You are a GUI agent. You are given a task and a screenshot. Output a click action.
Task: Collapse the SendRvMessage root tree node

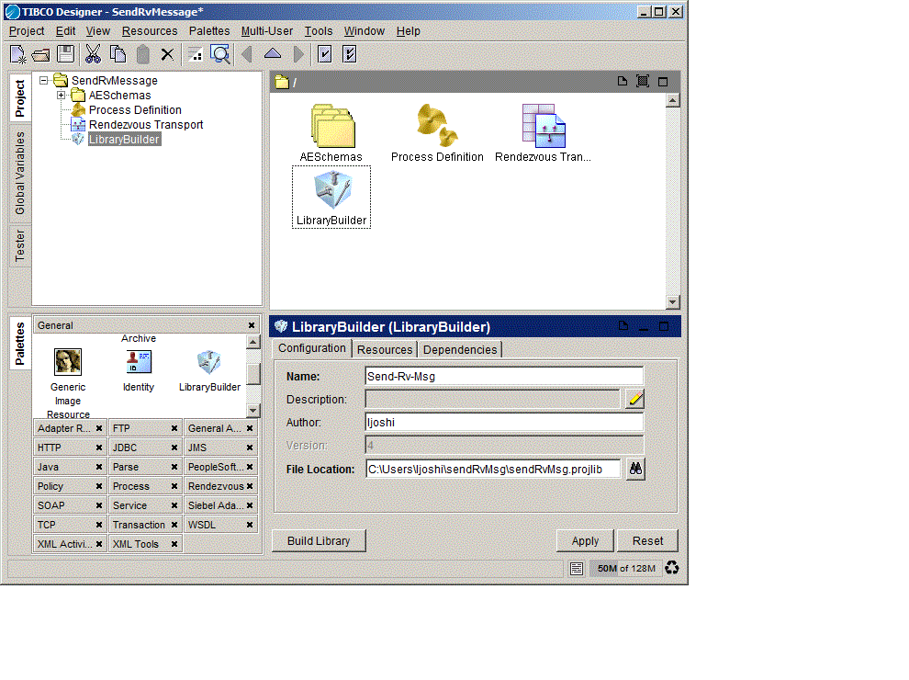[x=43, y=81]
